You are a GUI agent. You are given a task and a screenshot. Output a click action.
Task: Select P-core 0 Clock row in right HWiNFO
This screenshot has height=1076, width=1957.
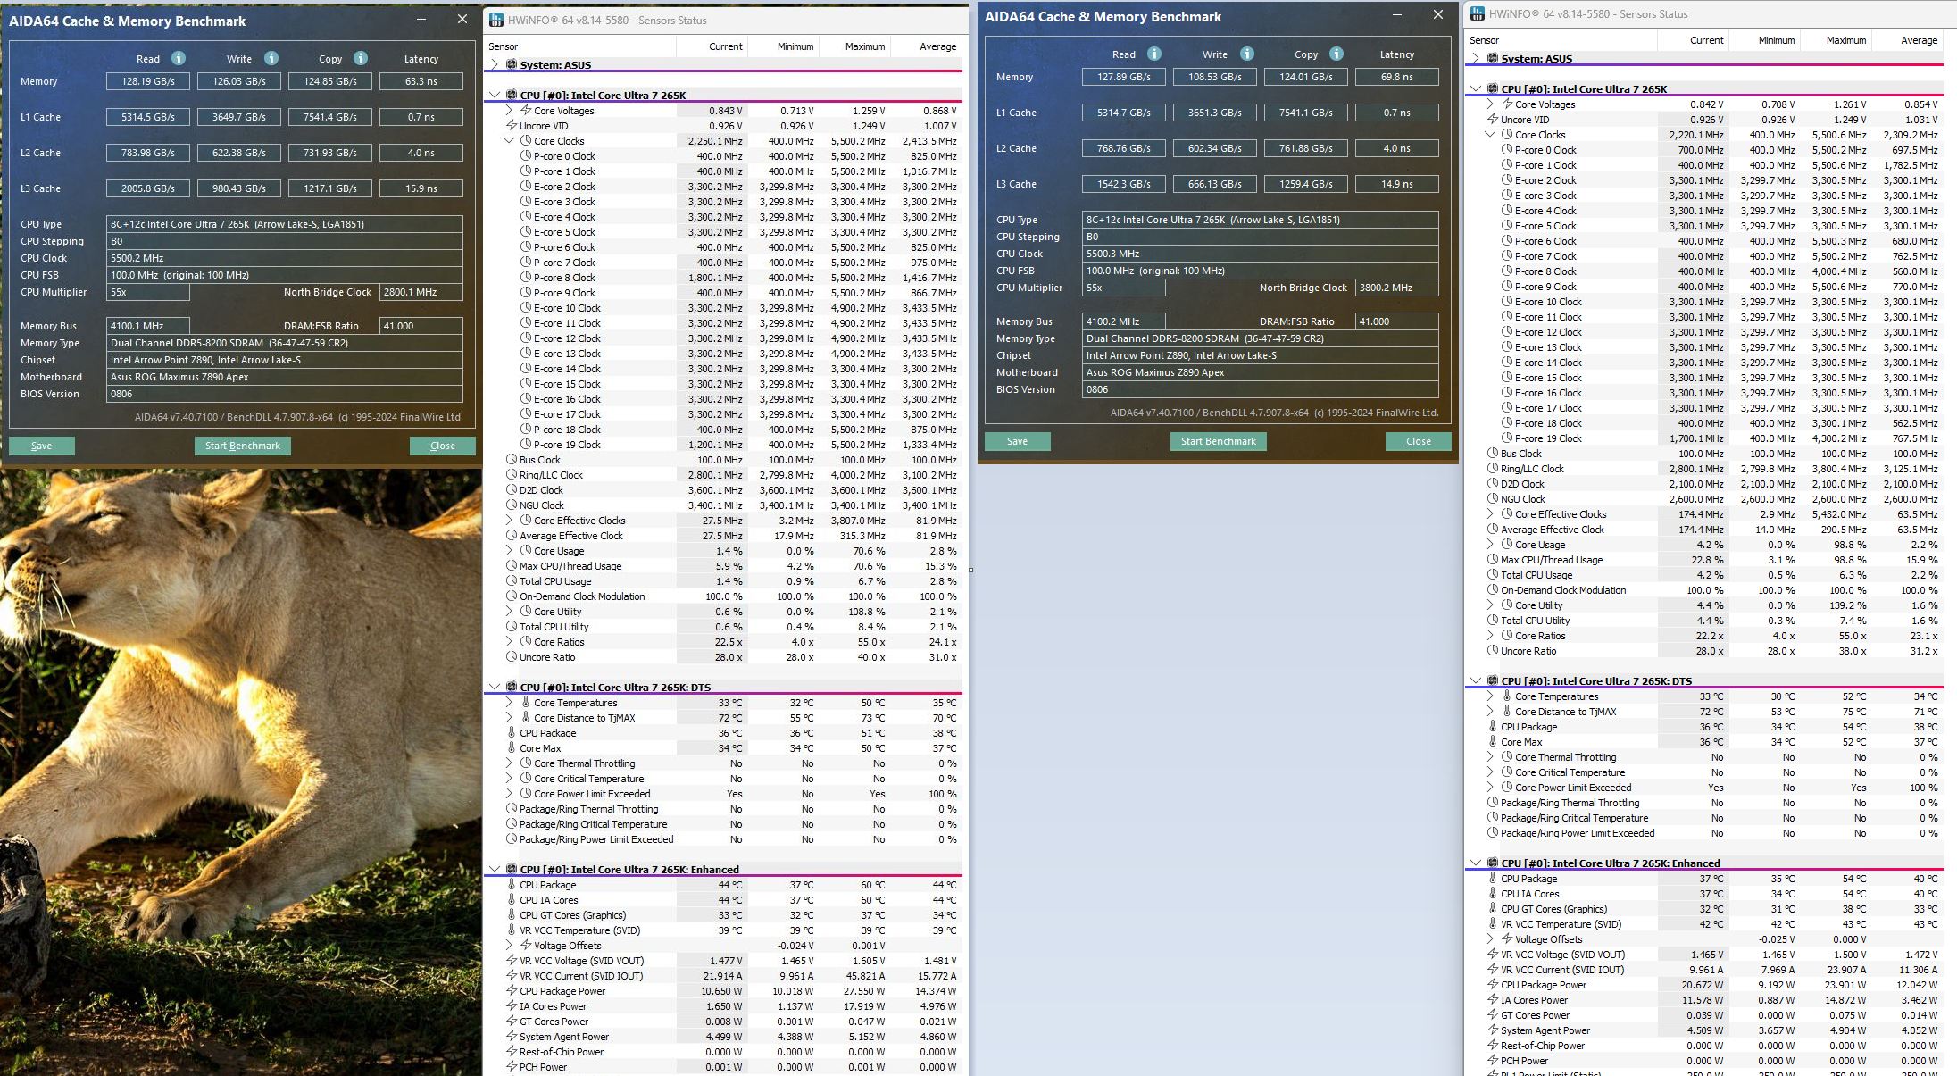point(1545,150)
